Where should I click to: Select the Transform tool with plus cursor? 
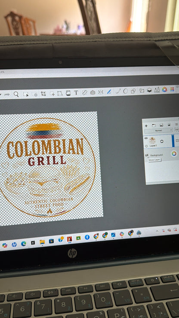pos(52,93)
